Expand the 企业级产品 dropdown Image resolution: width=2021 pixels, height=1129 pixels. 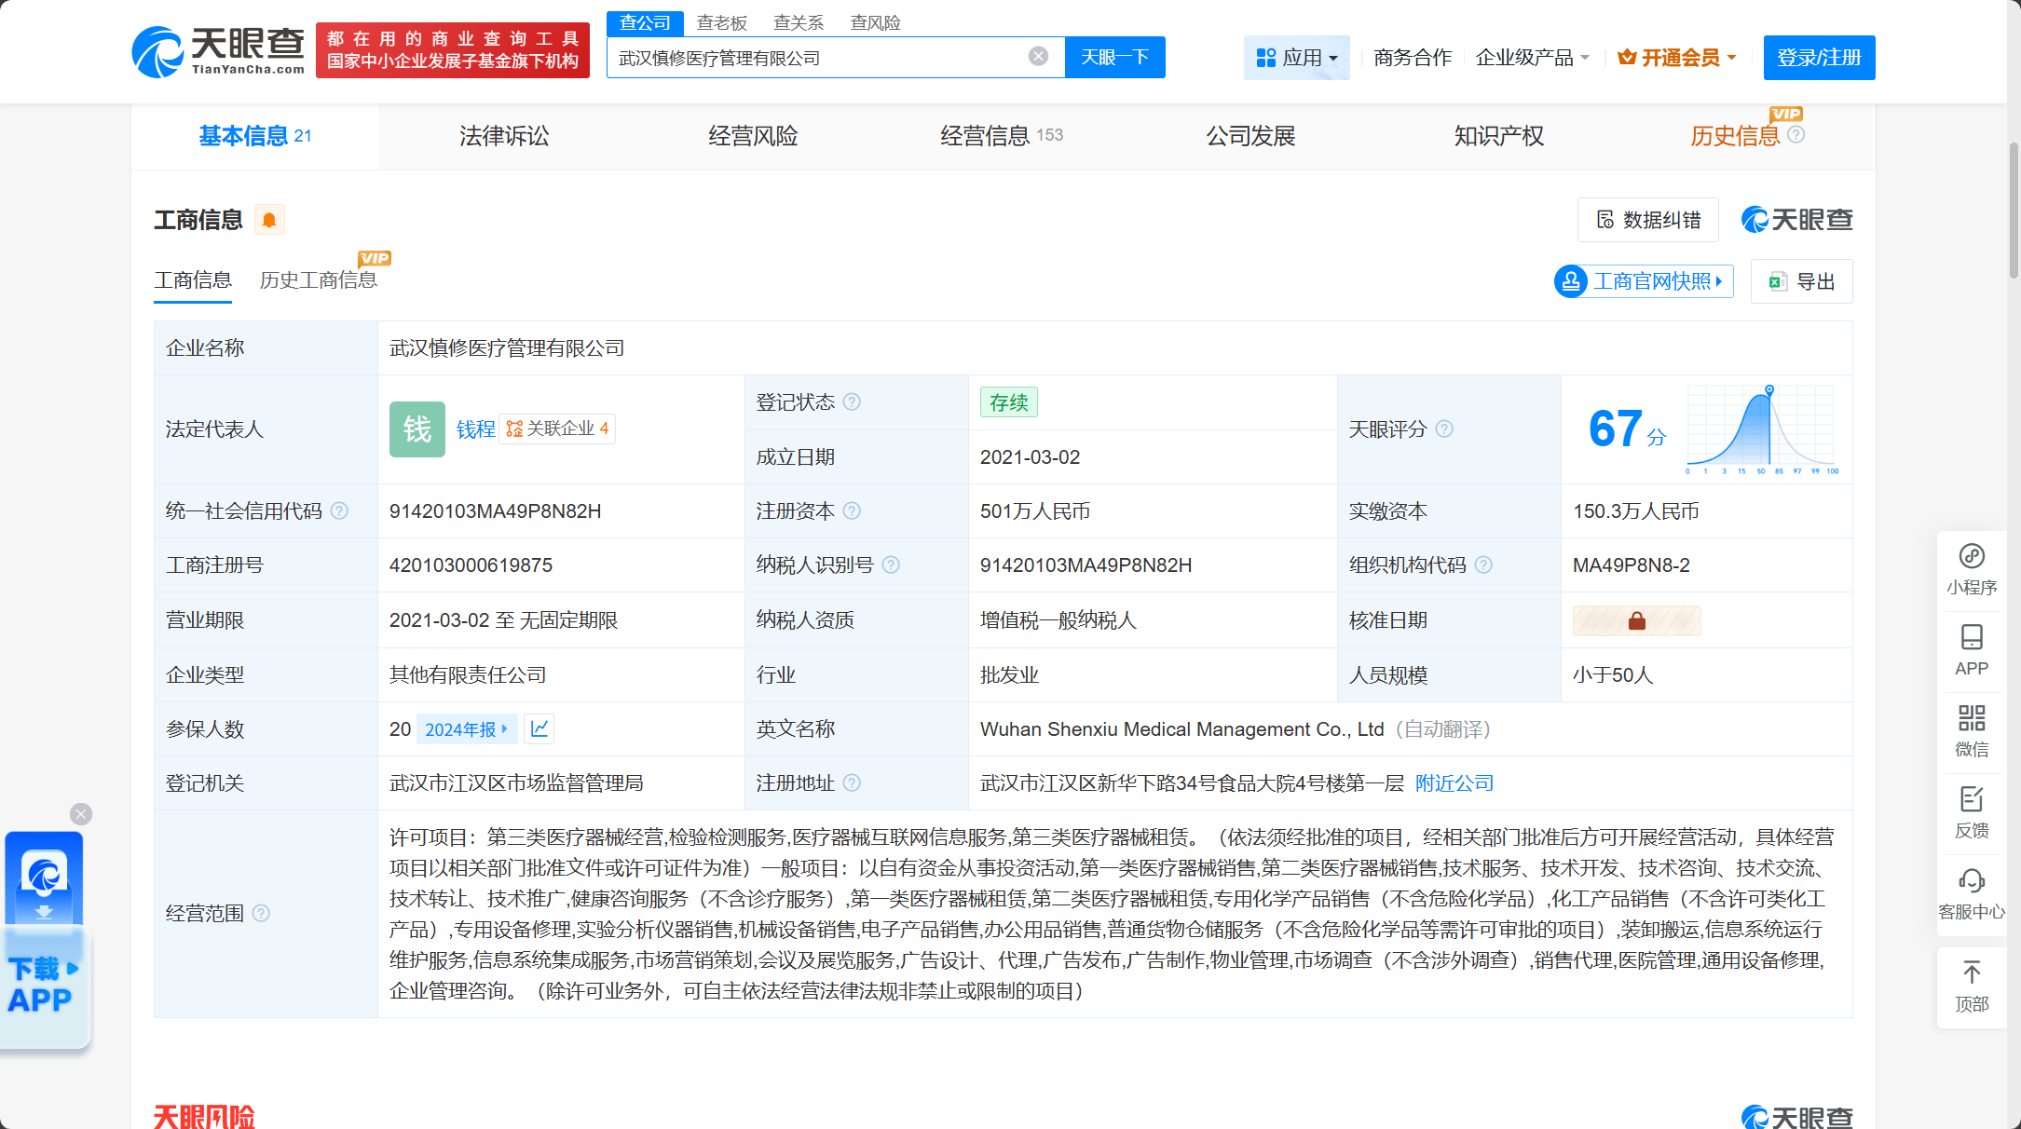(1532, 58)
